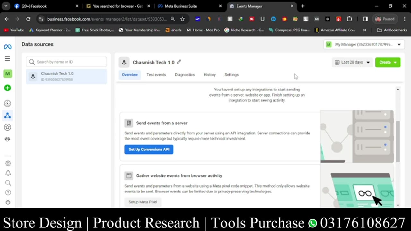
Task: Open YouTube bookmark
Action: [14, 30]
